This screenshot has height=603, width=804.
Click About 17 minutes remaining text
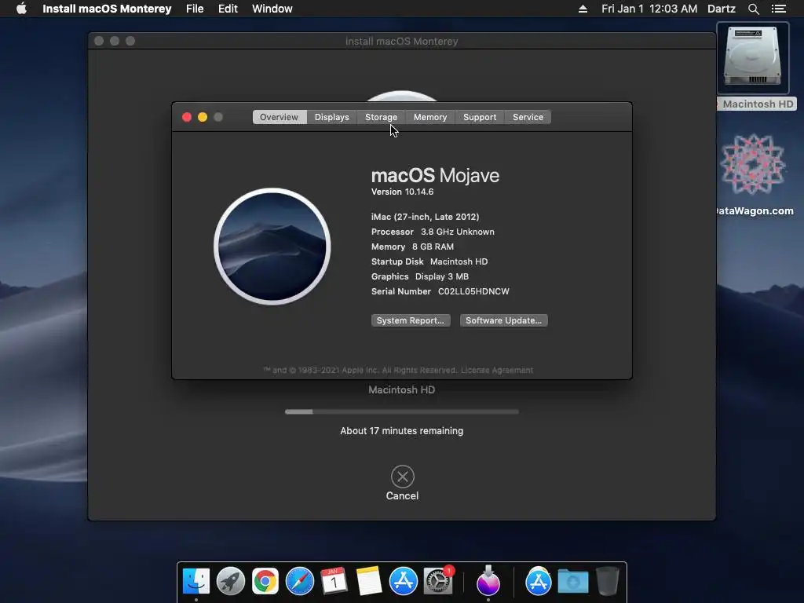coord(402,431)
